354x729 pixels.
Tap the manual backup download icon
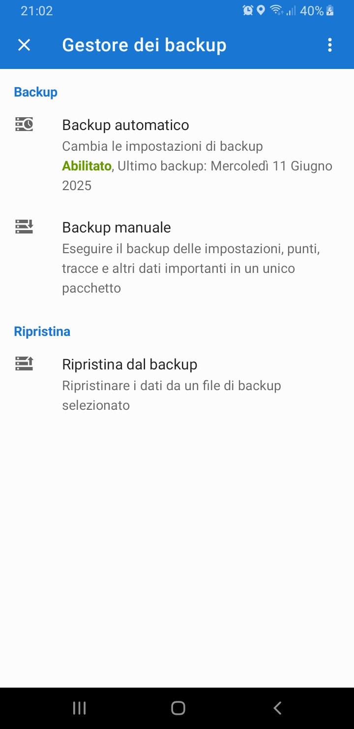[x=24, y=227]
